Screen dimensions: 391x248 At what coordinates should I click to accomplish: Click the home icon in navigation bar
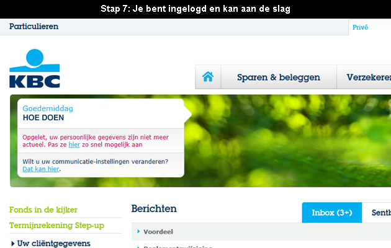208,77
